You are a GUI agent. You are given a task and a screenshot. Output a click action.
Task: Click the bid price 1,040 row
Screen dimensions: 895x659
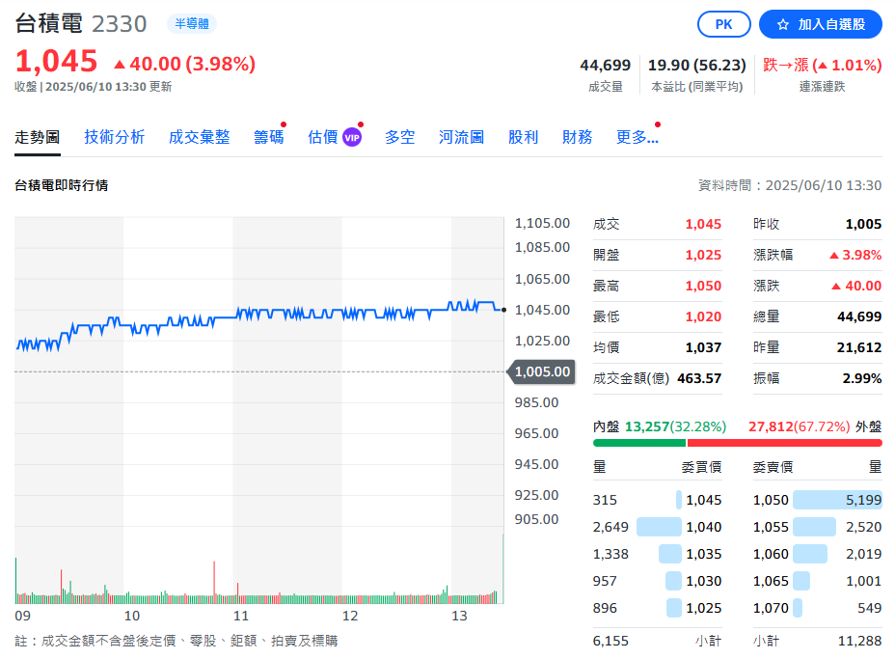pyautogui.click(x=658, y=527)
